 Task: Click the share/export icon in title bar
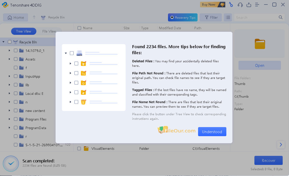[249, 5]
